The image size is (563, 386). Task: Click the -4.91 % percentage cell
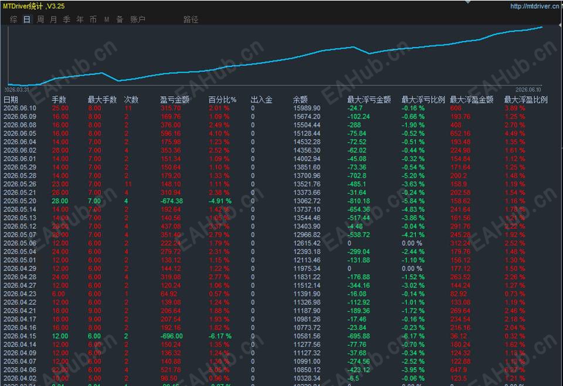[x=220, y=201]
